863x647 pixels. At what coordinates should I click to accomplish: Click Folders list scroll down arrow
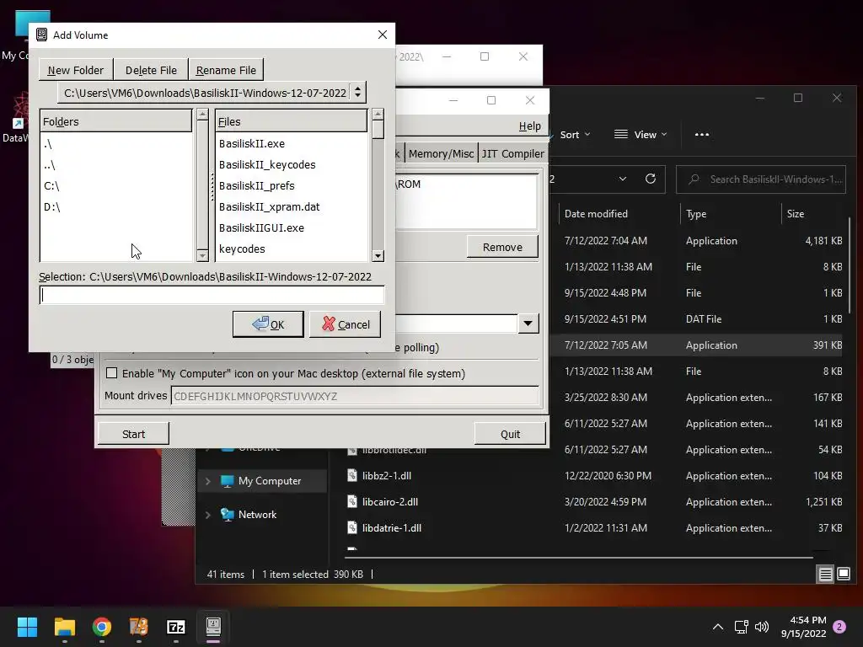coord(202,256)
